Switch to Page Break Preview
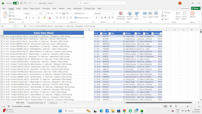 [x=176, y=106]
